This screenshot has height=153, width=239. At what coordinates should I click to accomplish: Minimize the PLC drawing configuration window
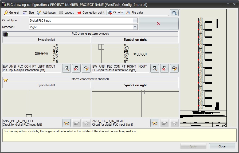tap(221, 5)
